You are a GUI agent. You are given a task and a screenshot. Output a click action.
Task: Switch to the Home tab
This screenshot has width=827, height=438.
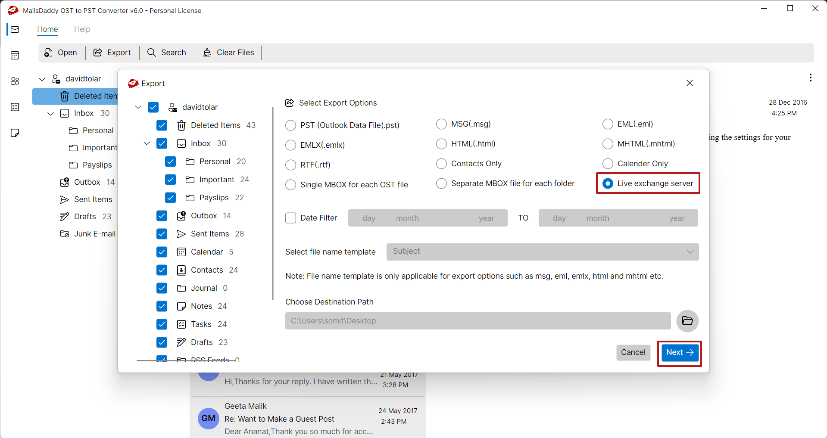pyautogui.click(x=47, y=29)
